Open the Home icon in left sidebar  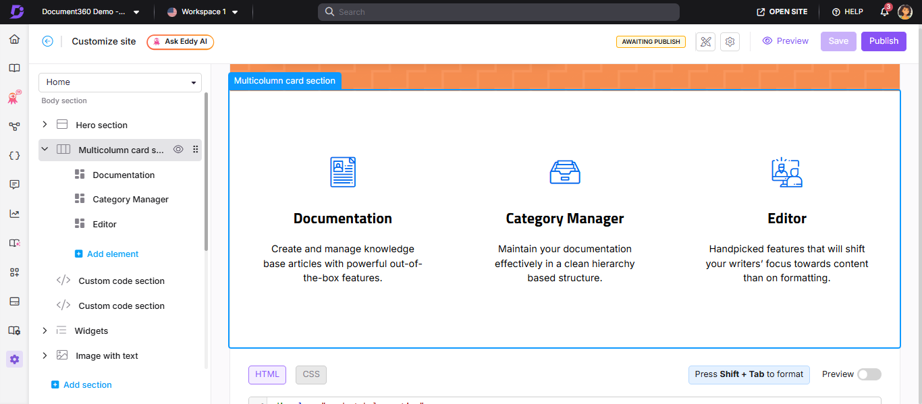tap(14, 39)
